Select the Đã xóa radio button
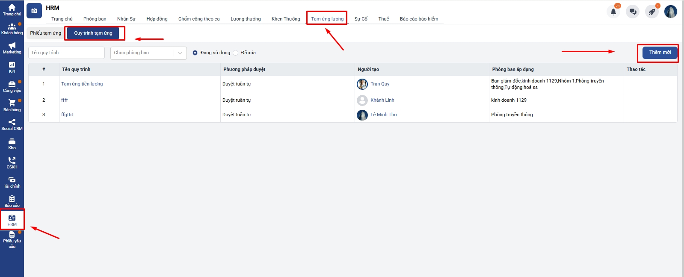Image resolution: width=684 pixels, height=277 pixels. tap(236, 53)
